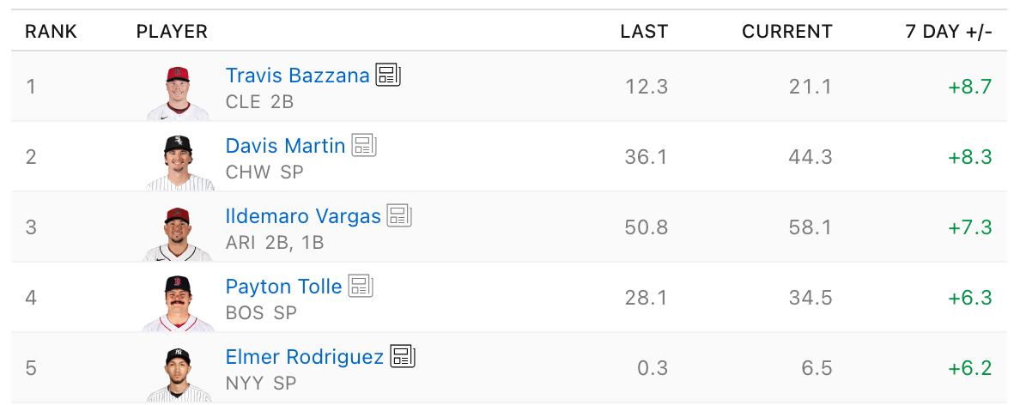Select the Ildemaro Vargas name link
This screenshot has width=1020, height=405.
303,216
